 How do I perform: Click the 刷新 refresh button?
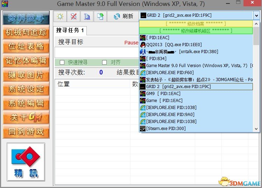(123, 16)
